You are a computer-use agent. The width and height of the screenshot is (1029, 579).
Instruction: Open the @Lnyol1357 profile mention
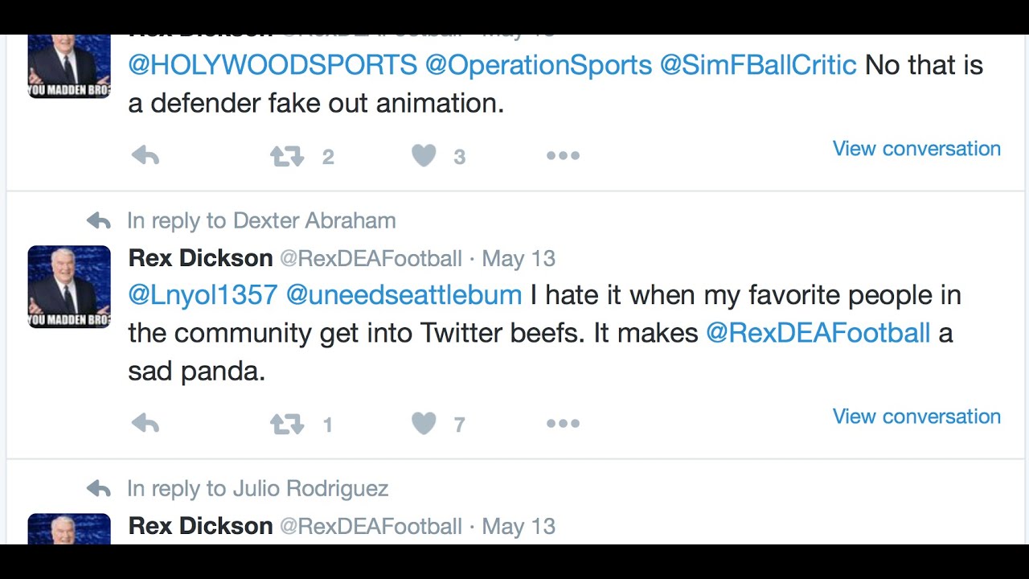point(203,295)
